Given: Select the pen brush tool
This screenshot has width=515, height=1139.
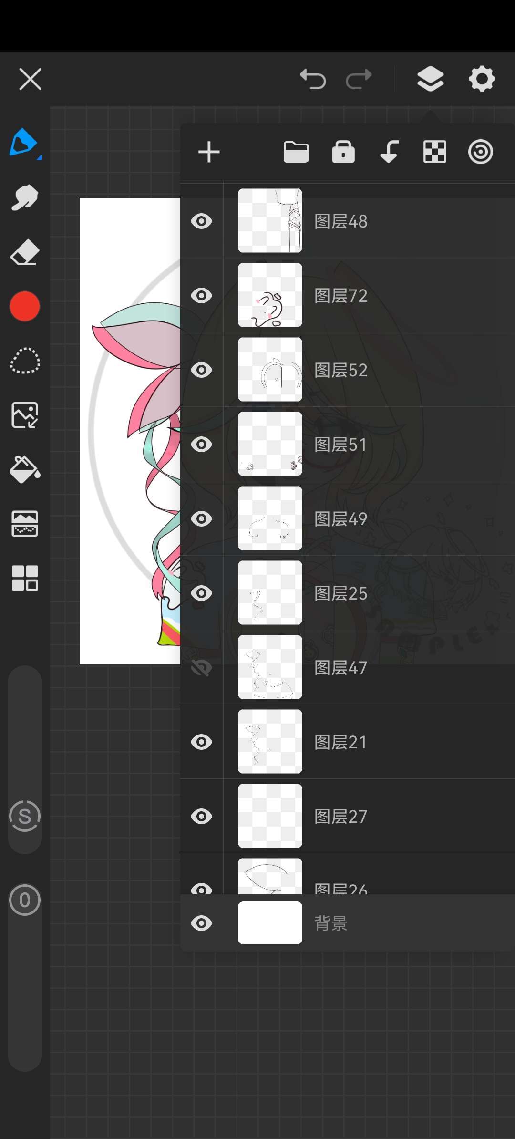Looking at the screenshot, I should pos(24,143).
